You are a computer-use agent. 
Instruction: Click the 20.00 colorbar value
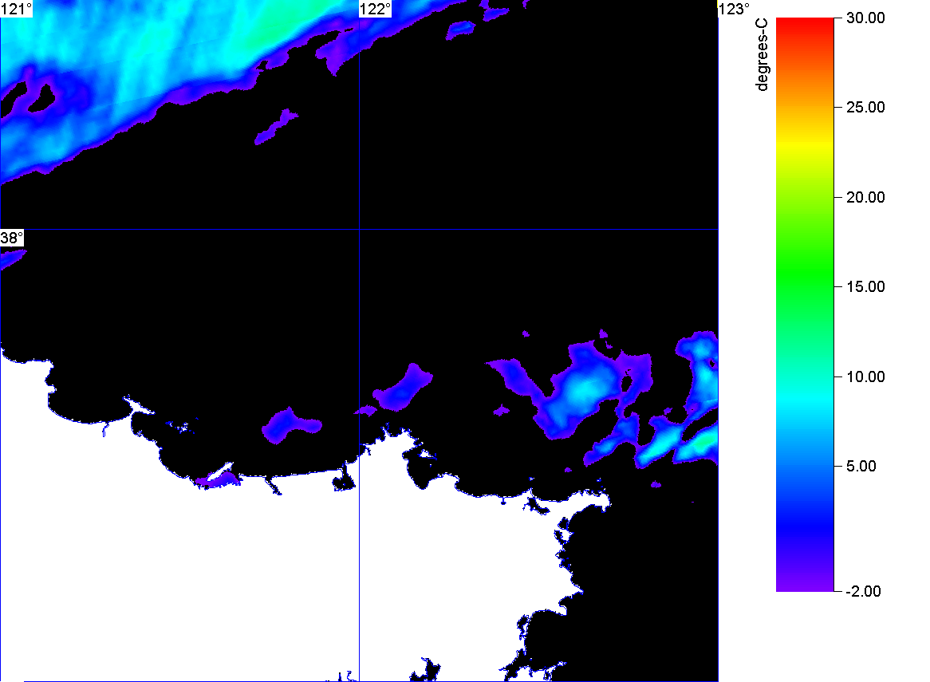865,198
